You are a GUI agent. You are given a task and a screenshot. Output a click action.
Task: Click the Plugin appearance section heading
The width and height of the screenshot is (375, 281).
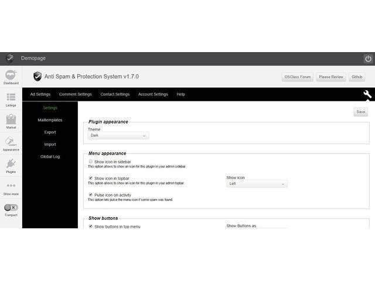108,122
